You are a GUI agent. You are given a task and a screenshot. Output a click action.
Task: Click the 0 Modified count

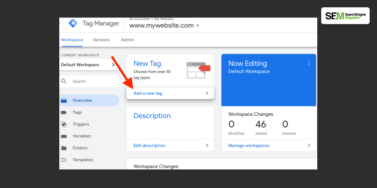click(232, 124)
